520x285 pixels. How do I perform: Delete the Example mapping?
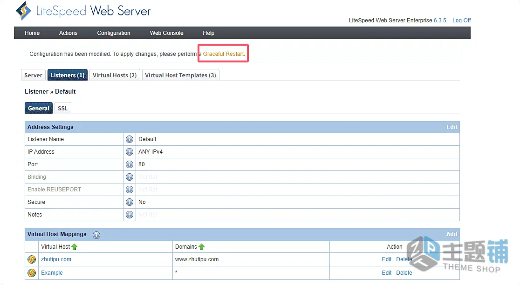pyautogui.click(x=404, y=273)
